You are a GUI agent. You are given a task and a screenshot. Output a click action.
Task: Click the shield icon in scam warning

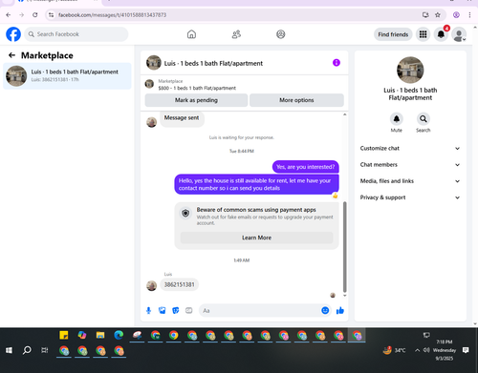[185, 213]
